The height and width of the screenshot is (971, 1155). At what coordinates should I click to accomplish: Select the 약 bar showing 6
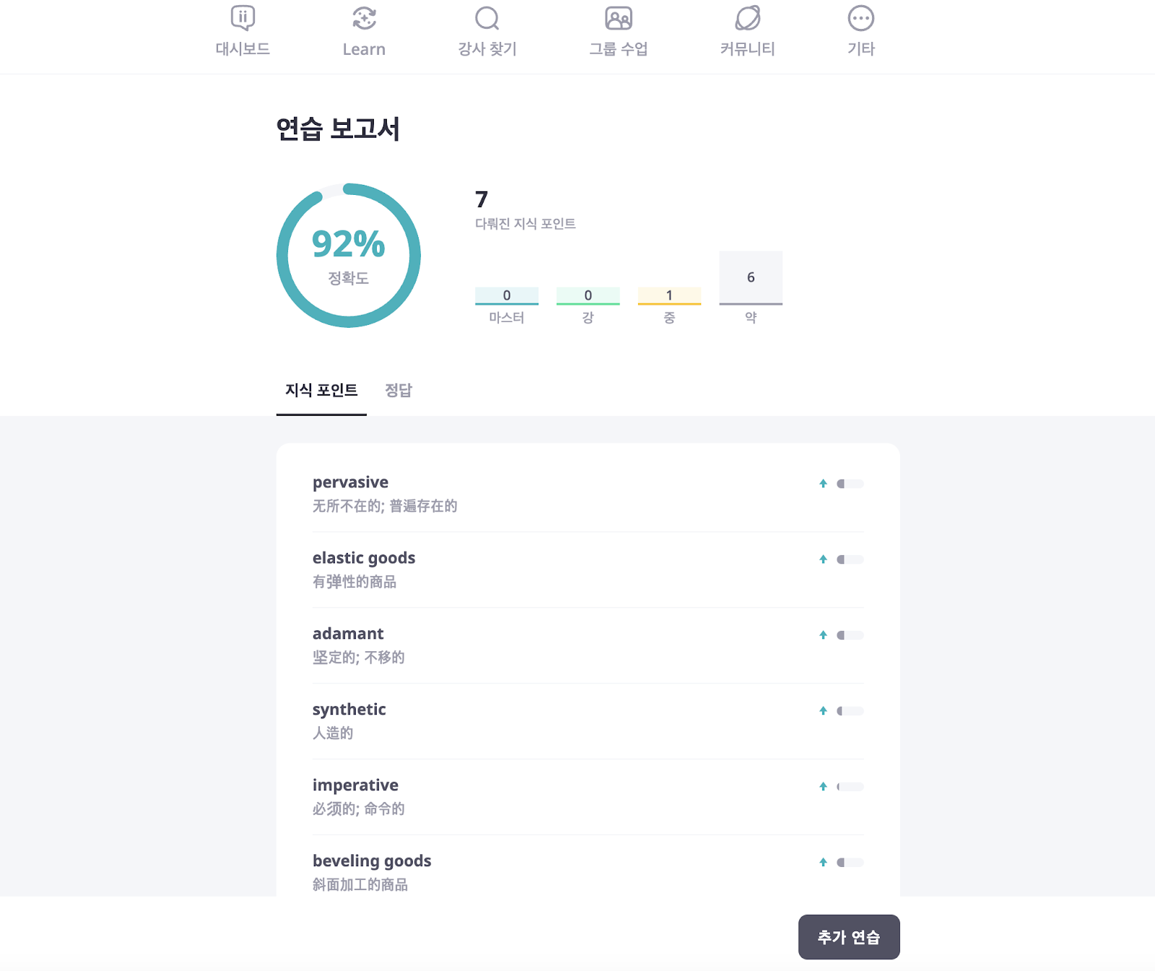click(751, 278)
